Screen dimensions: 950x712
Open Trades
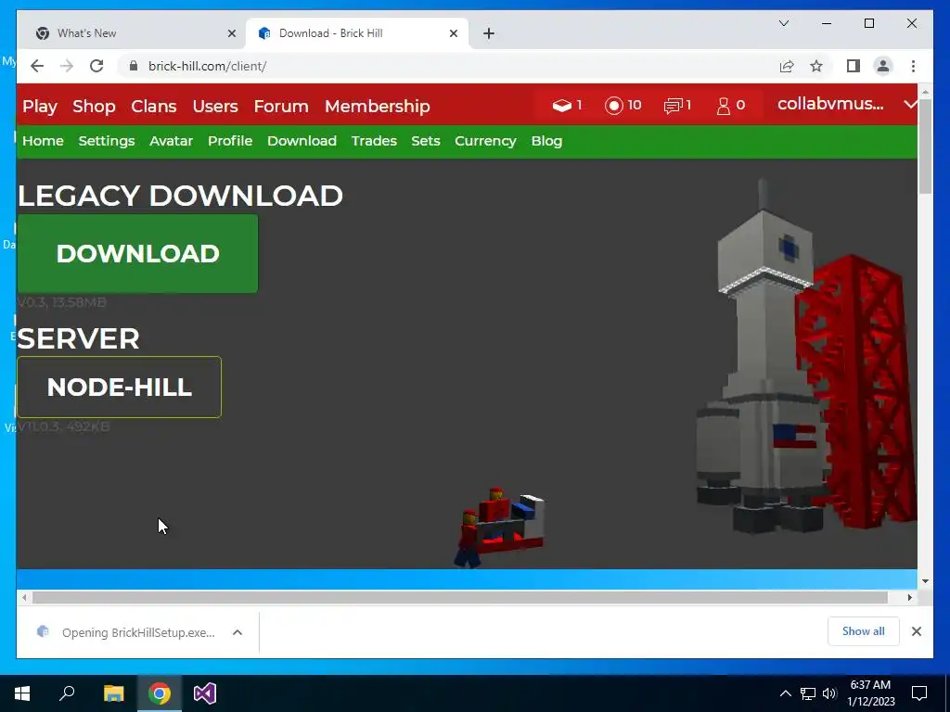374,141
